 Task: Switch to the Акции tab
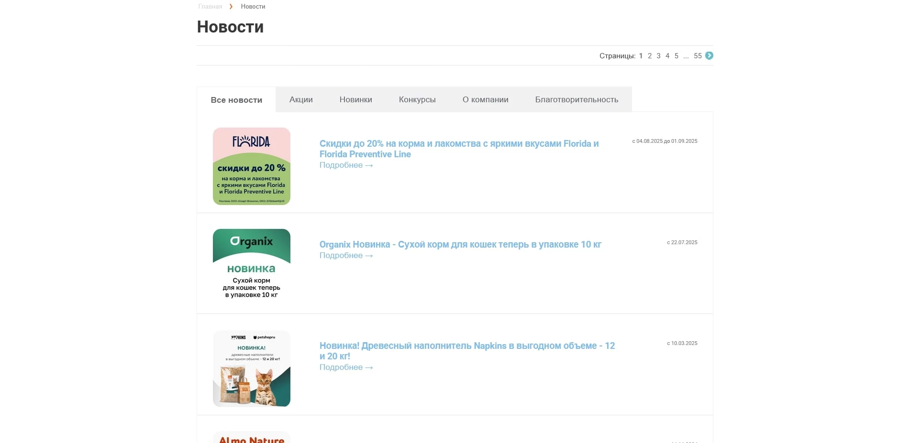pyautogui.click(x=300, y=99)
